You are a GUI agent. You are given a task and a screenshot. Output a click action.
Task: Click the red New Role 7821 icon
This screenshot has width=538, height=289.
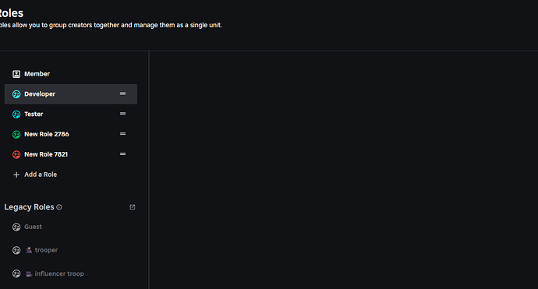pos(16,154)
